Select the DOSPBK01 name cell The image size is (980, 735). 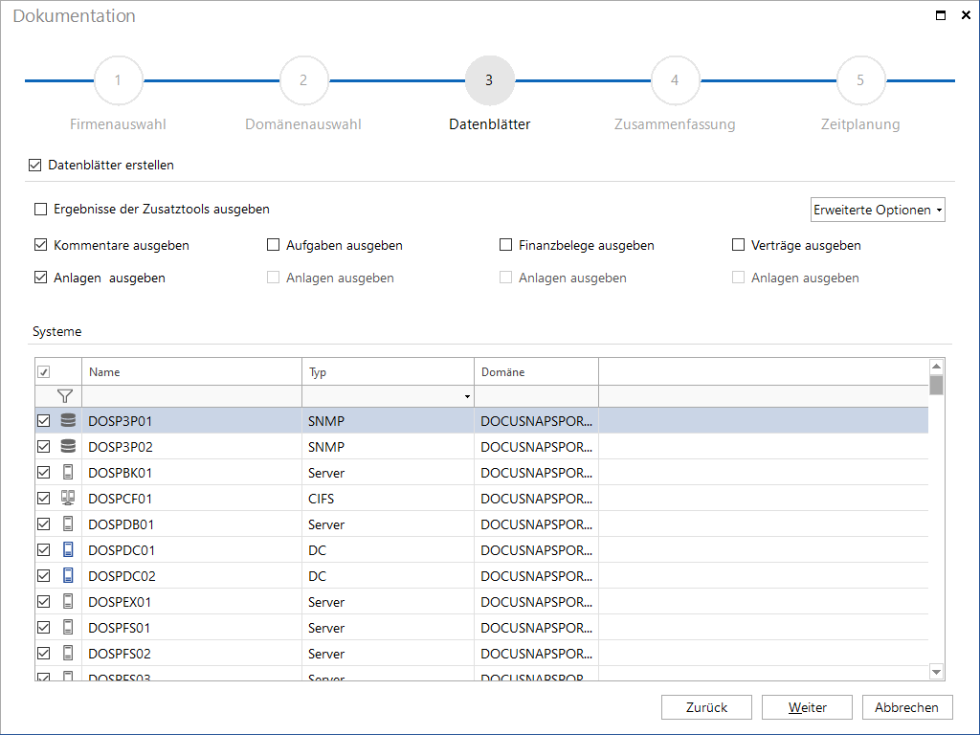click(x=191, y=473)
